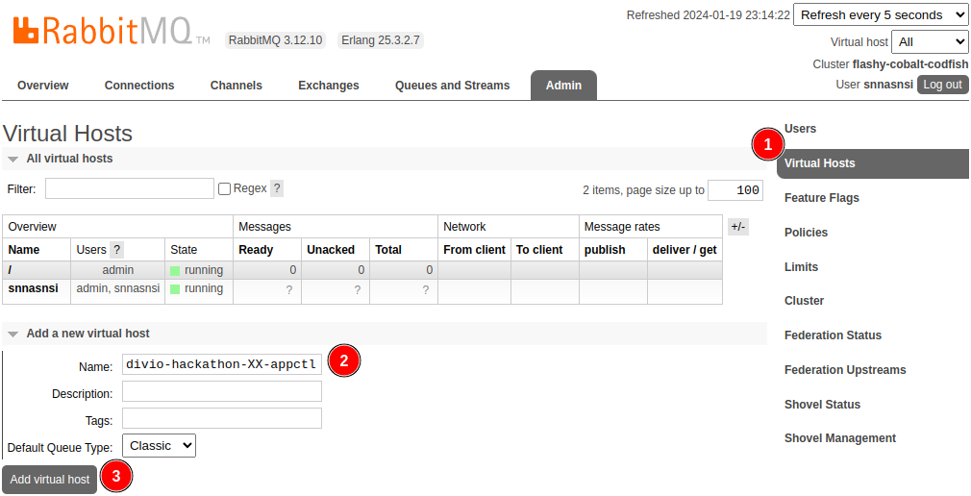Open Cluster in the sidebar
This screenshot has height=496, width=971.
804,301
